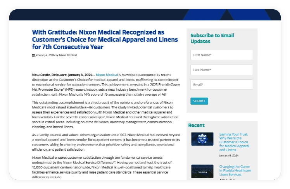Focus the Email input field
This screenshot has height=189, width=290.
221,84
